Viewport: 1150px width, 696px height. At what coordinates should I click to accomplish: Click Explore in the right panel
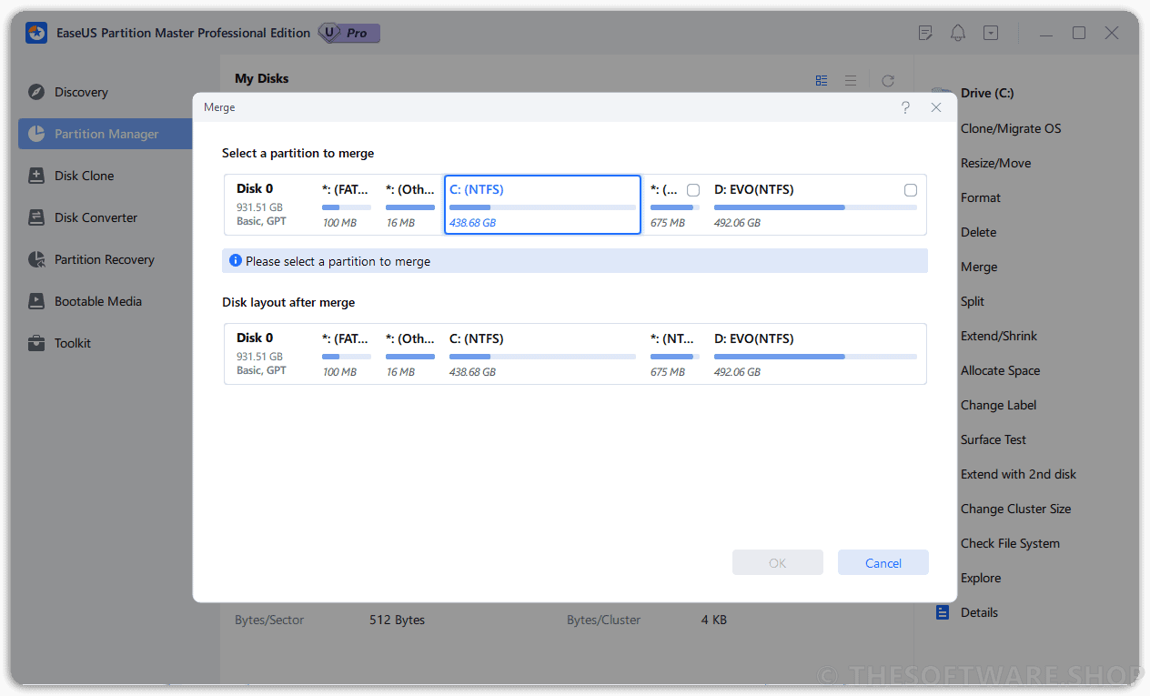[981, 578]
